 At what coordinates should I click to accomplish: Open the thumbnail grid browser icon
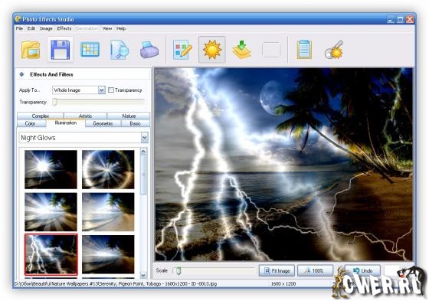tap(90, 50)
